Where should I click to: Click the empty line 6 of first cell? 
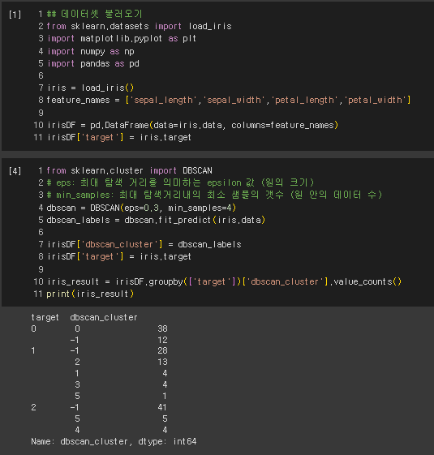point(41,75)
